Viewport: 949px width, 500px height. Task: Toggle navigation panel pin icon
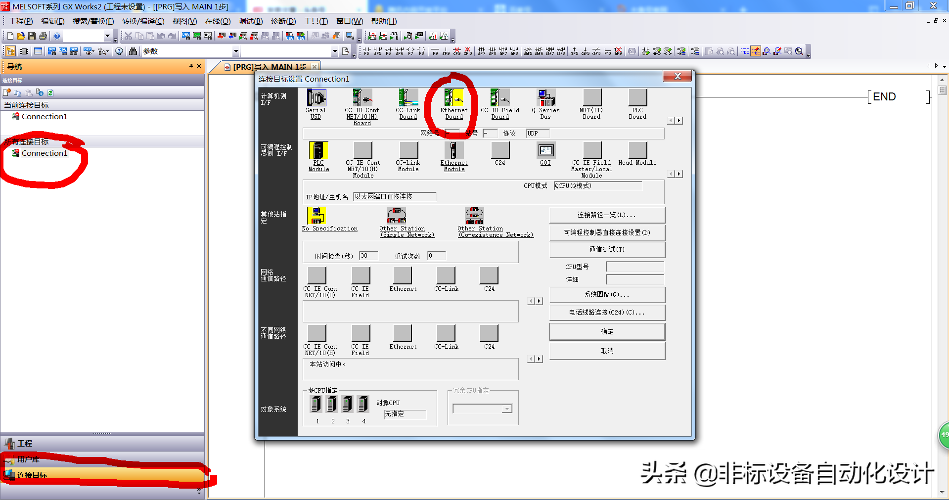tap(191, 66)
